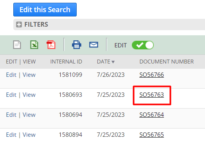Select the 7/26/2023 date cell

(x=111, y=75)
